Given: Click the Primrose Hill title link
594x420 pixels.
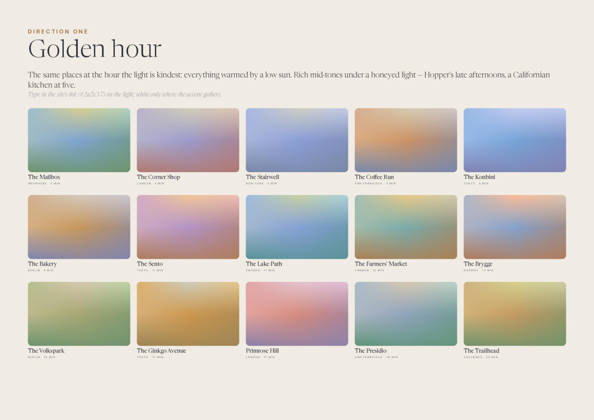Looking at the screenshot, I should click(x=262, y=351).
